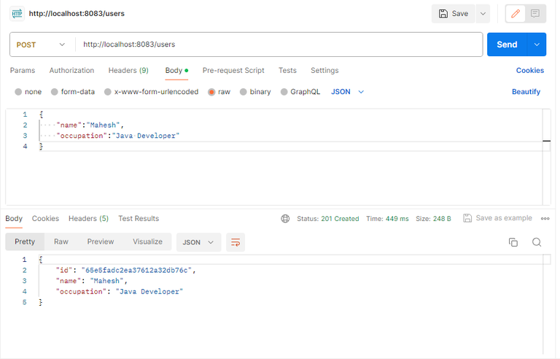Click the globe network icon near status
Viewport: 560px width, 359px height.
tap(286, 219)
